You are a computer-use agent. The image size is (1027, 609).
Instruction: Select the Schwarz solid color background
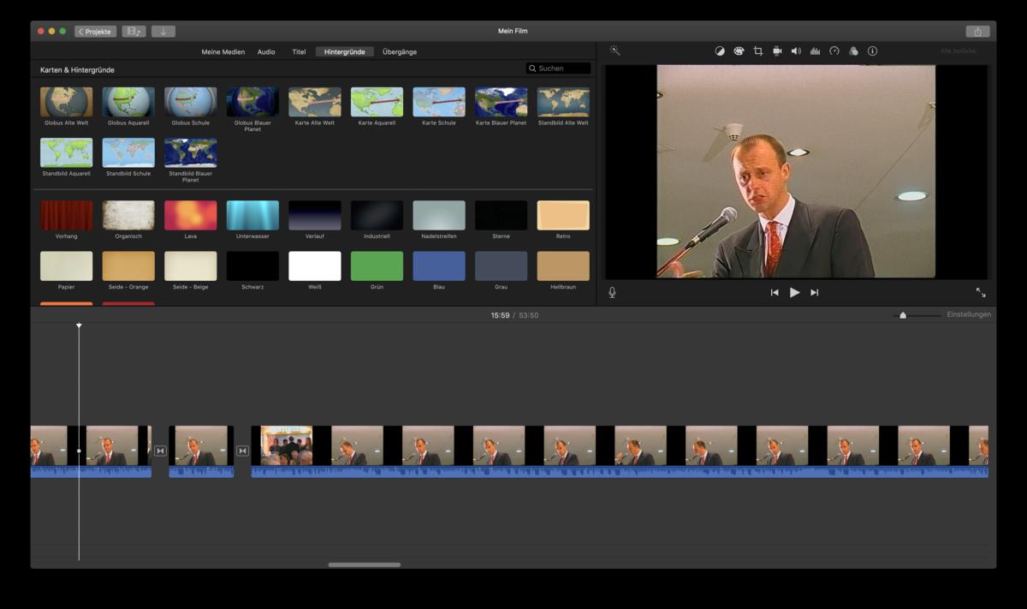pyautogui.click(x=252, y=266)
